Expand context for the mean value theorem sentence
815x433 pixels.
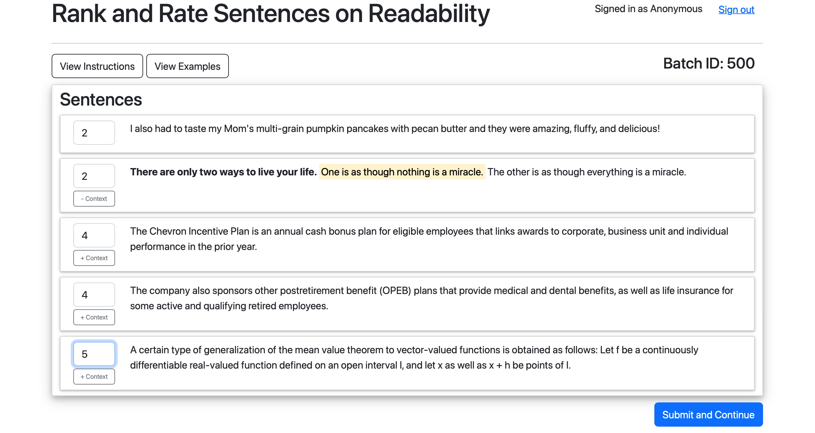pyautogui.click(x=94, y=377)
